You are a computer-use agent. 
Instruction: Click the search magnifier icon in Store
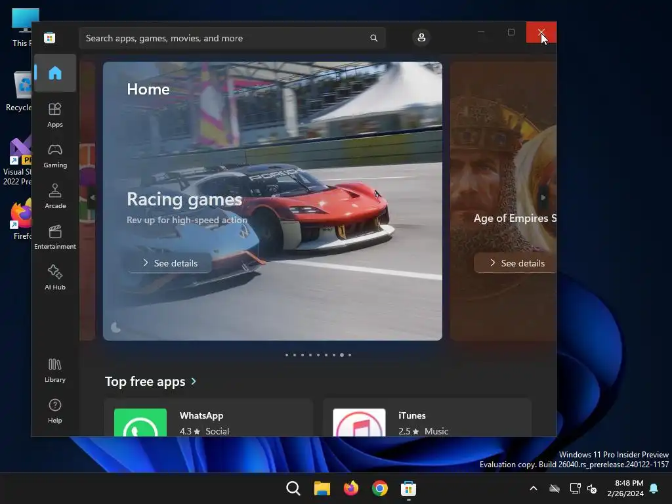pos(373,38)
